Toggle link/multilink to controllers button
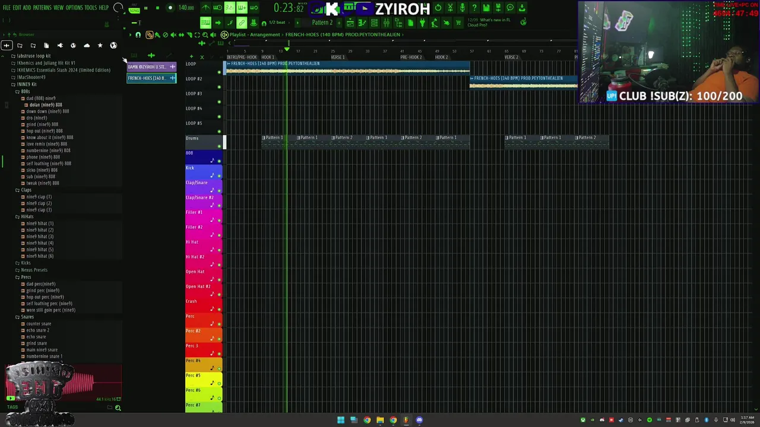This screenshot has width=760, height=427. (x=241, y=23)
